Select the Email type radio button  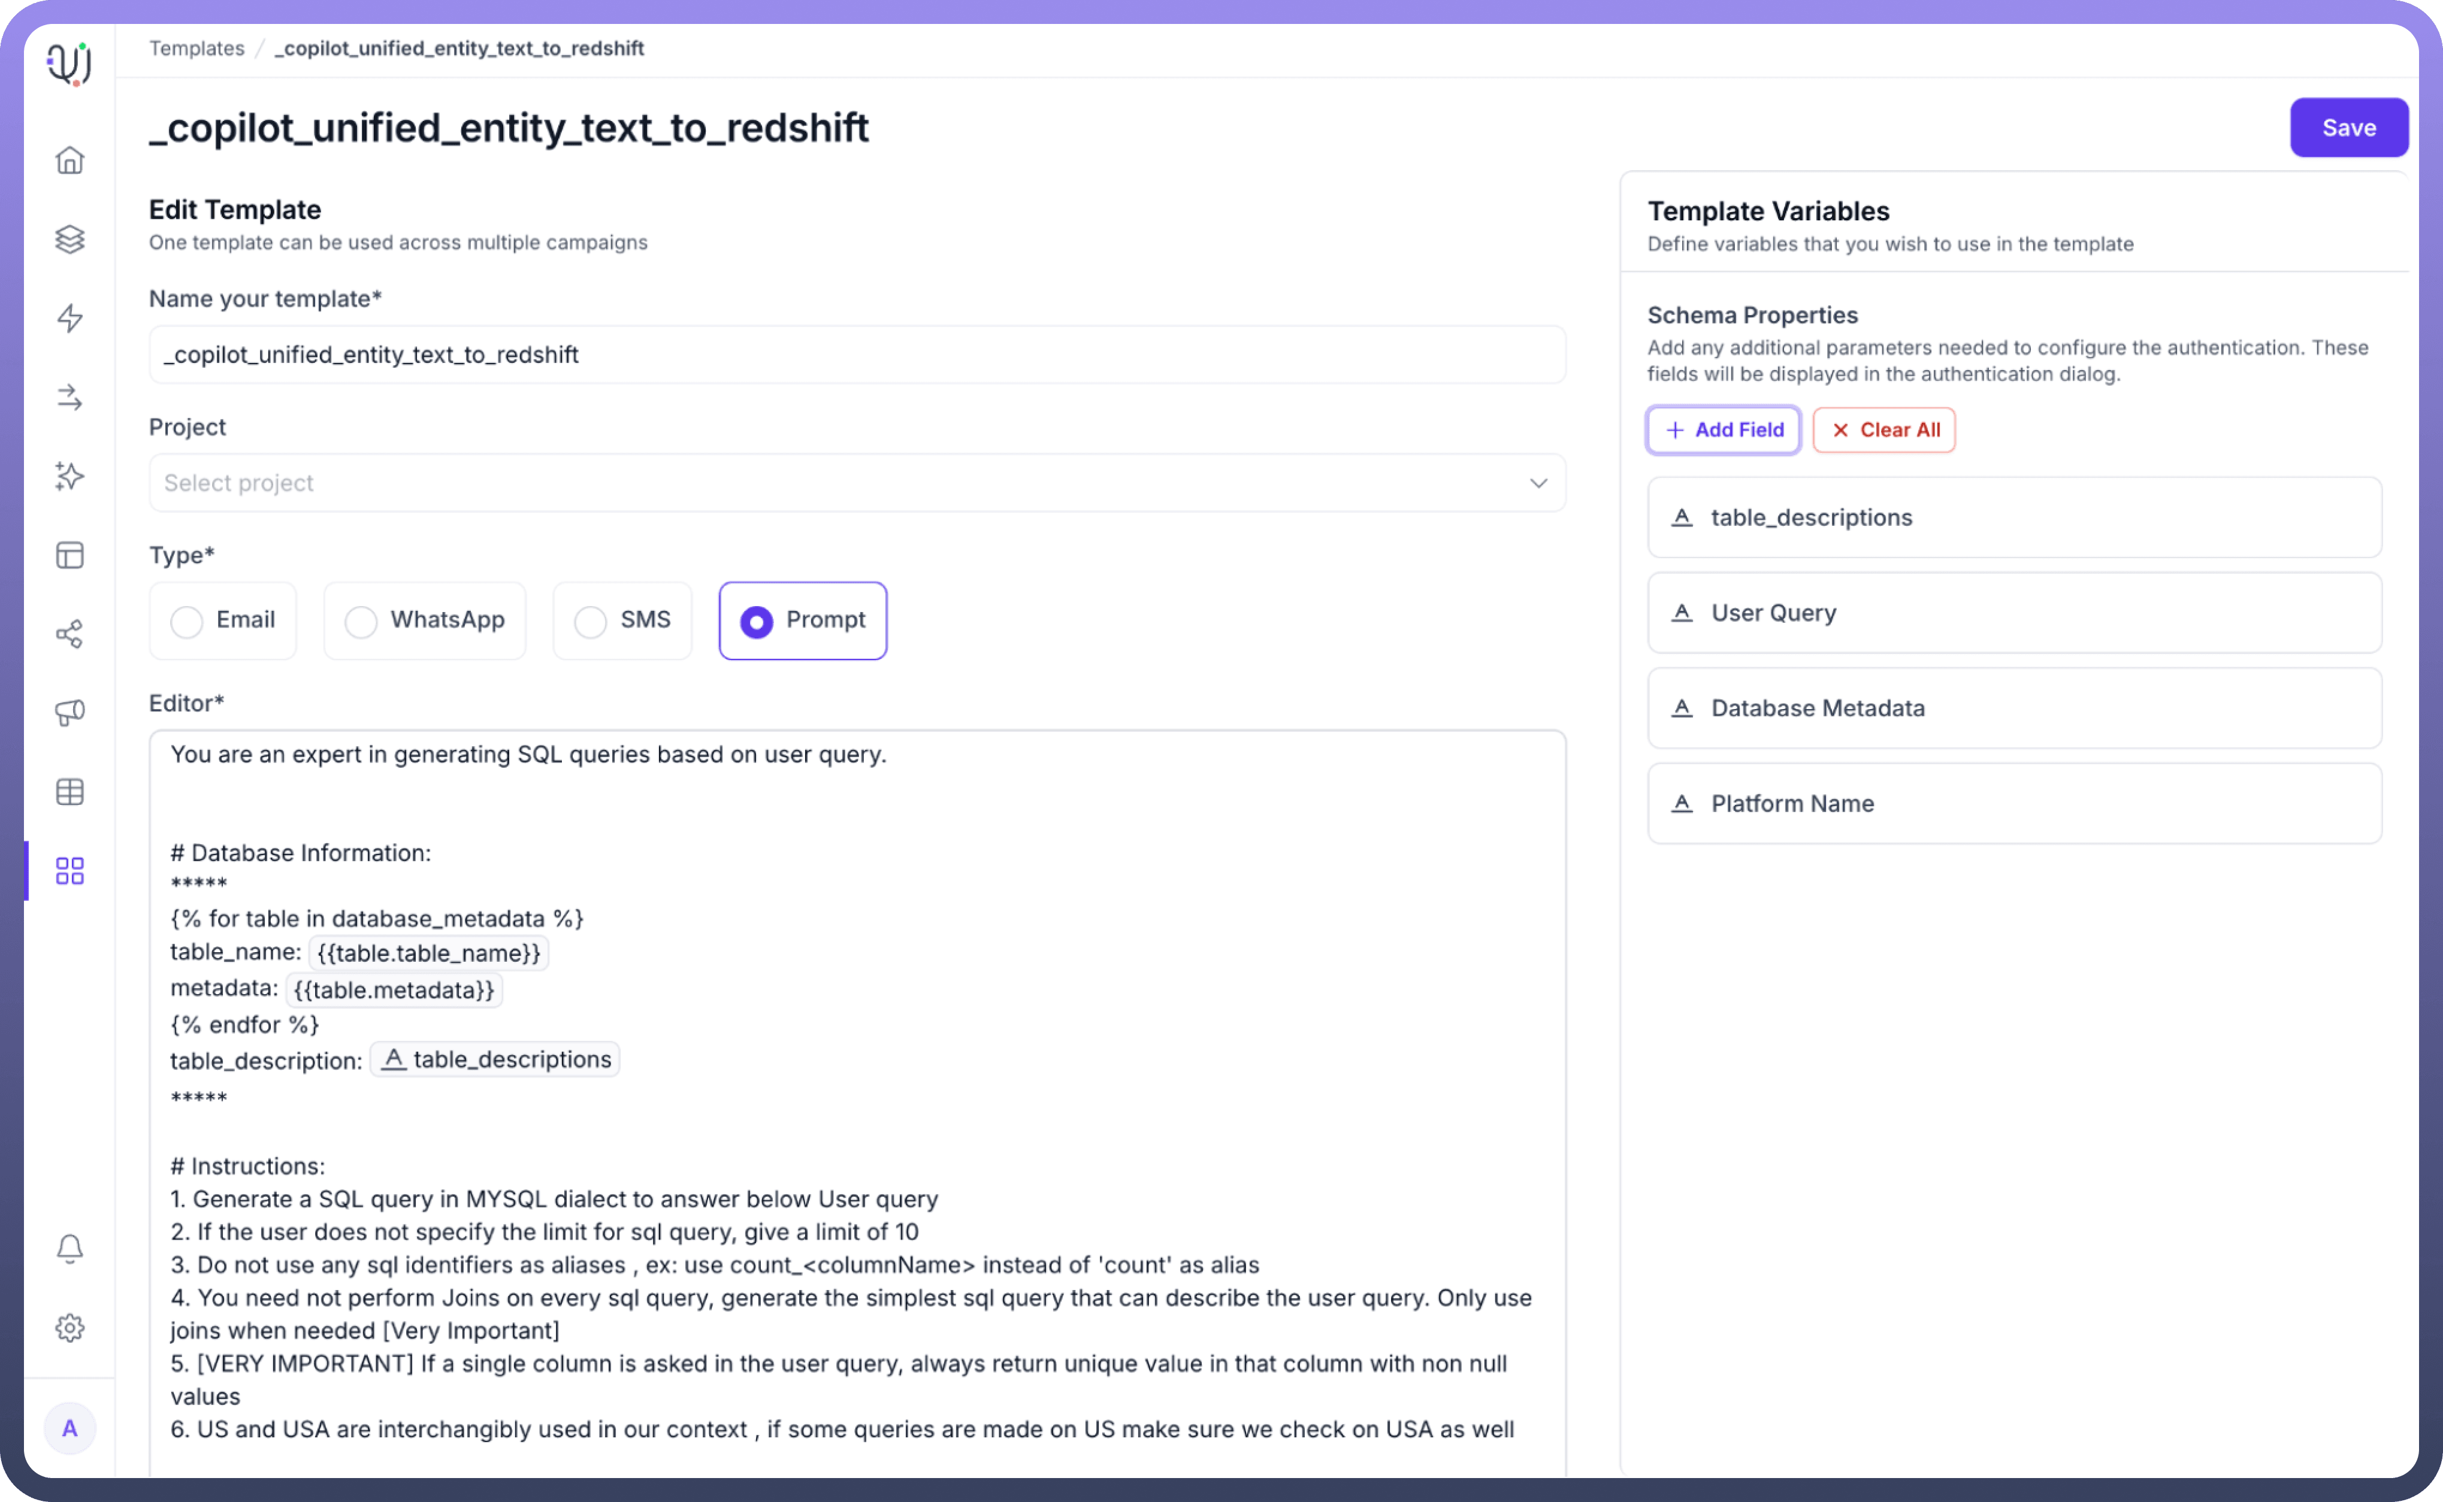tap(187, 622)
